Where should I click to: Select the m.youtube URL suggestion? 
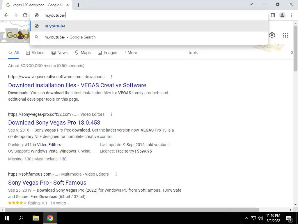[x=149, y=26]
